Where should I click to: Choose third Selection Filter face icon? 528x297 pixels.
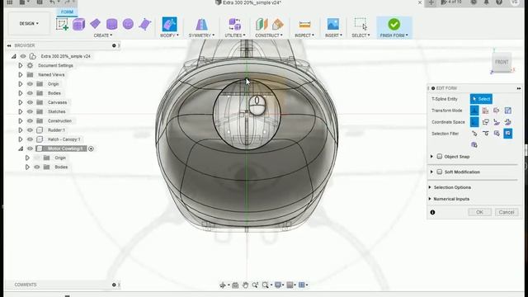pyautogui.click(x=497, y=134)
